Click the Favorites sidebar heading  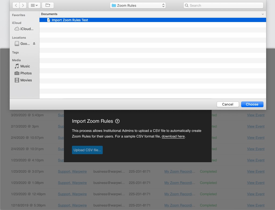tap(19, 15)
